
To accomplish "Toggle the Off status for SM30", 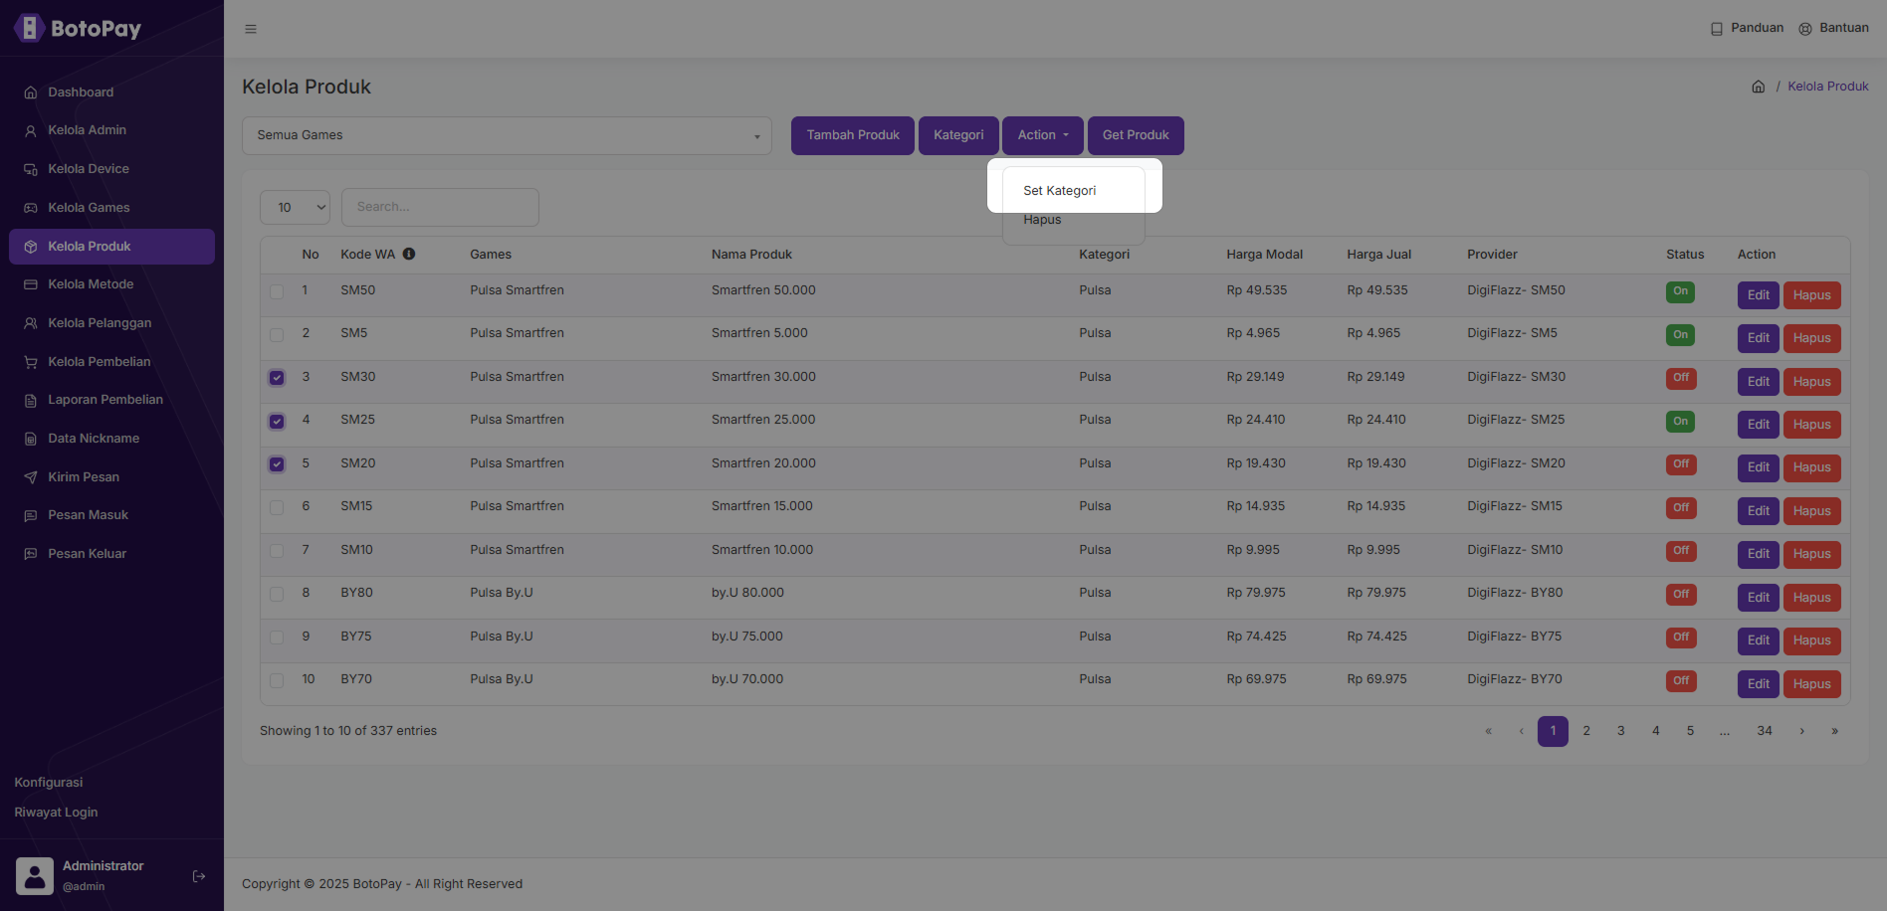I will tap(1681, 378).
